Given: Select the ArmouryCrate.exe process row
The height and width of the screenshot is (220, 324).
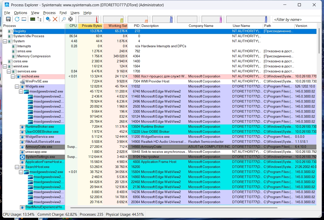Looking at the screenshot, I should (x=39, y=147).
